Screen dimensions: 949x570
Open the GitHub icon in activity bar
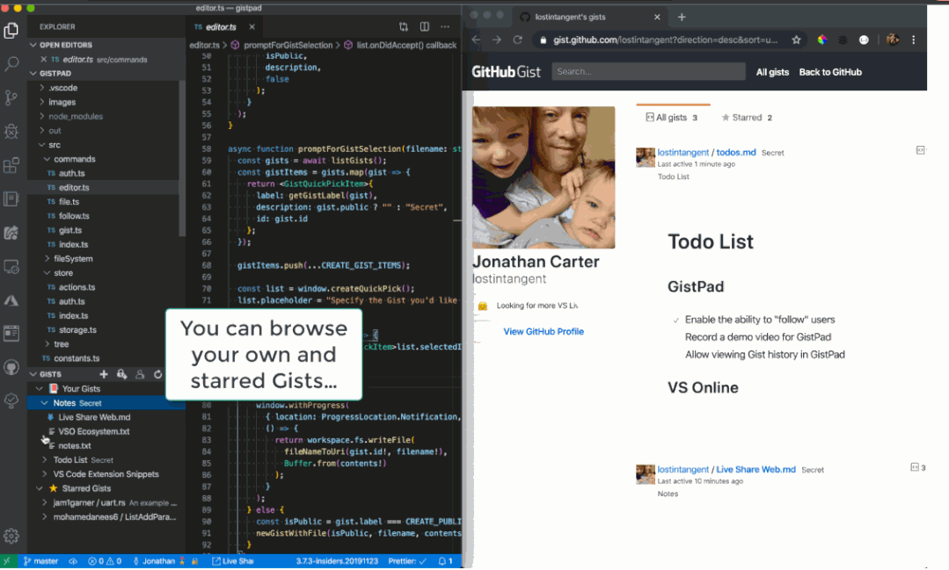tap(12, 367)
